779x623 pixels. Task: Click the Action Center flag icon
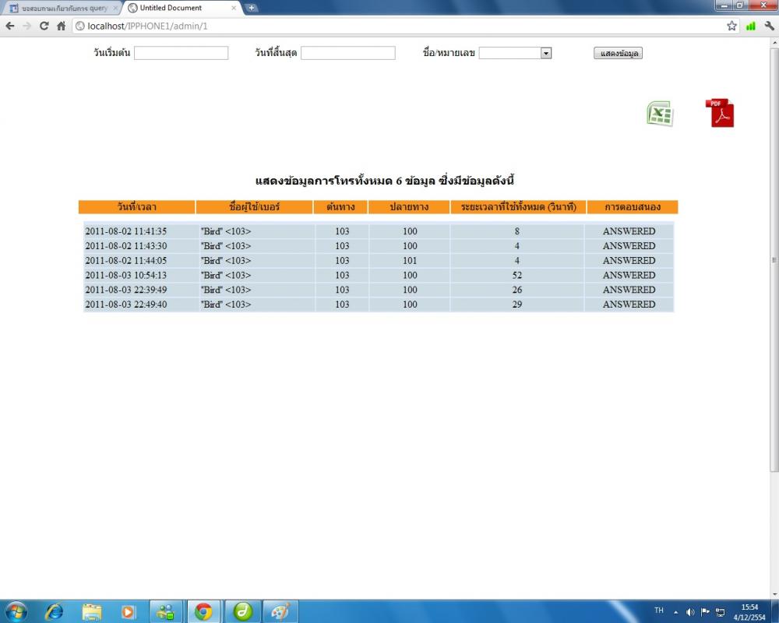point(705,612)
